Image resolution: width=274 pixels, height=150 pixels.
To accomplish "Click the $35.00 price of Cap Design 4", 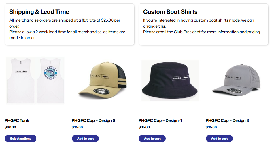I will pos(144,127).
